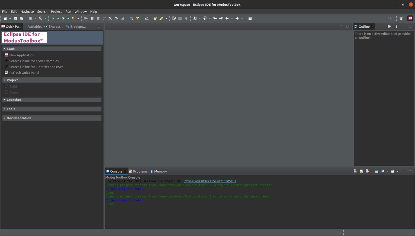Click the Outline view menu three-dots icon
This screenshot has width=415, height=236.
pos(397,26)
